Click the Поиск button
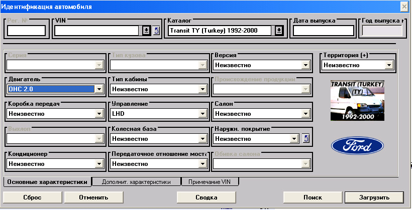Screen dimensions: 412x210 coord(313,197)
